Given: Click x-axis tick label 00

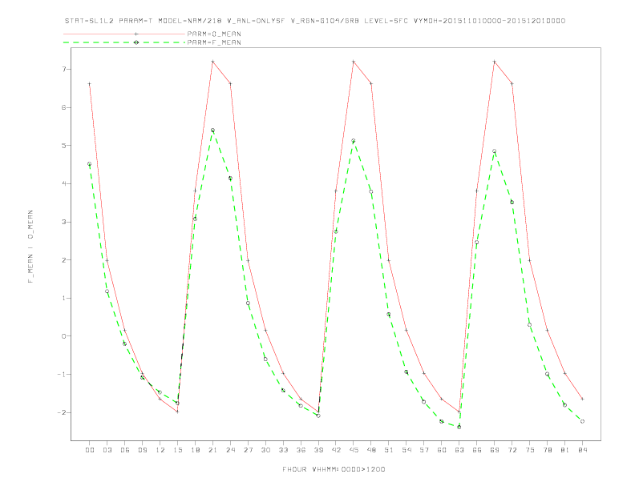Looking at the screenshot, I should 90,450.
